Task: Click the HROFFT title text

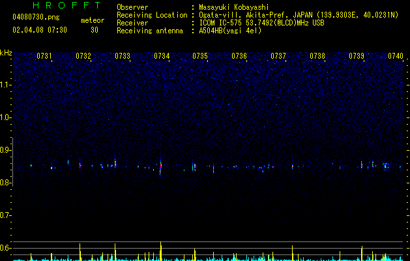Action: point(67,5)
